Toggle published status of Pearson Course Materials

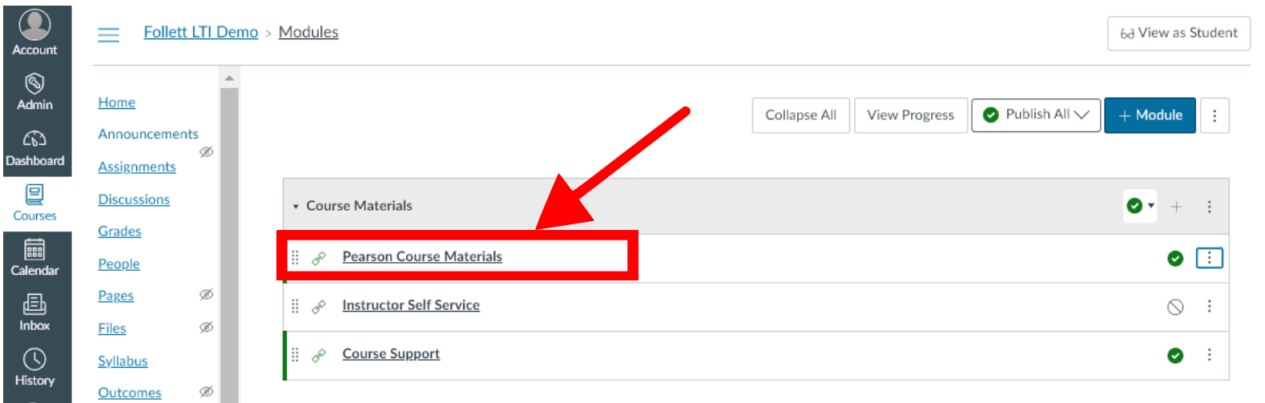(x=1175, y=259)
